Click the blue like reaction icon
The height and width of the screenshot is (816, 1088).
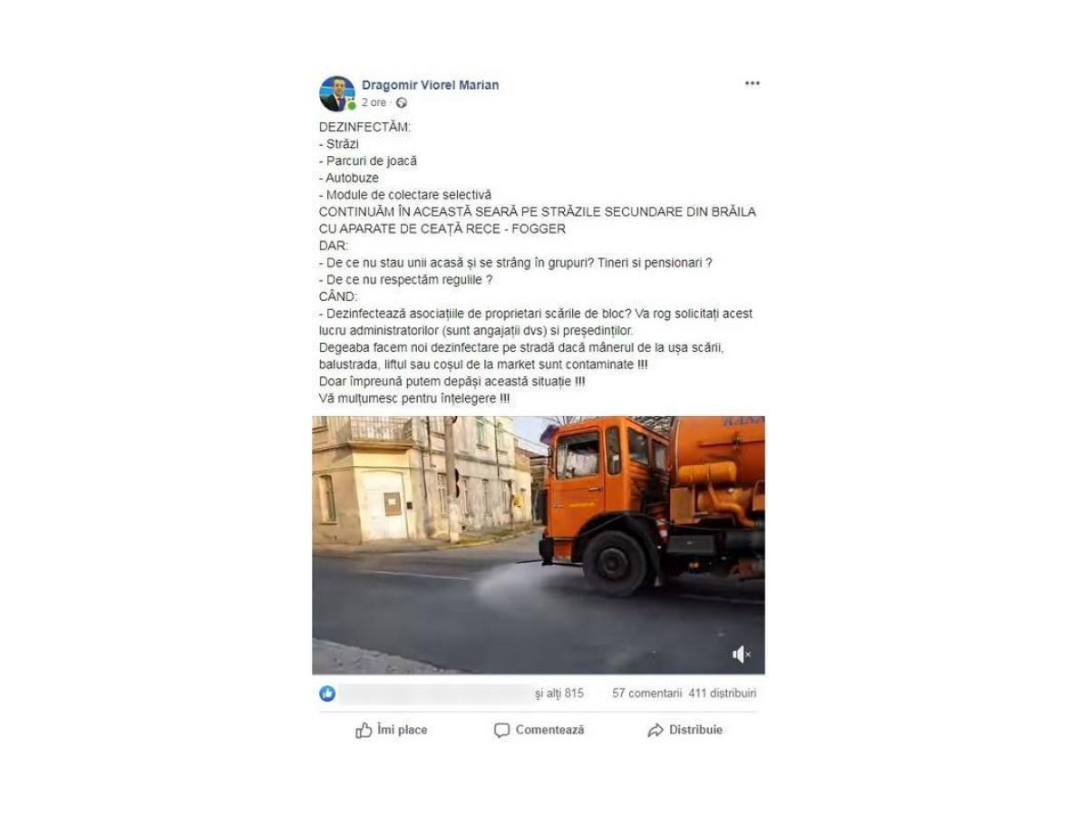[327, 694]
